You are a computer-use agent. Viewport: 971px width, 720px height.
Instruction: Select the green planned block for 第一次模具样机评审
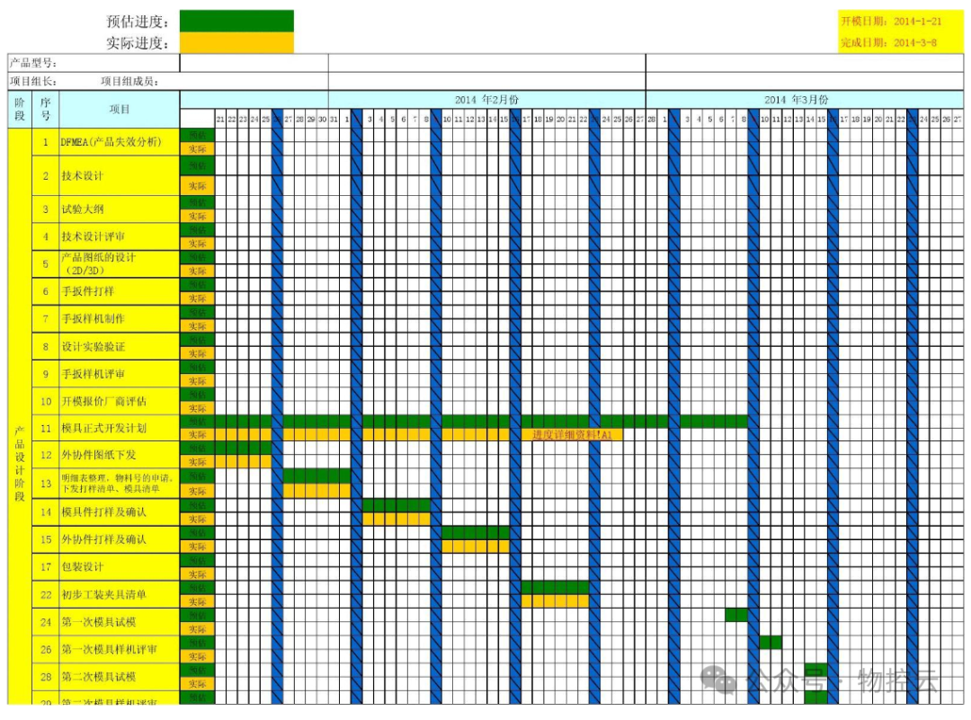coord(771,643)
